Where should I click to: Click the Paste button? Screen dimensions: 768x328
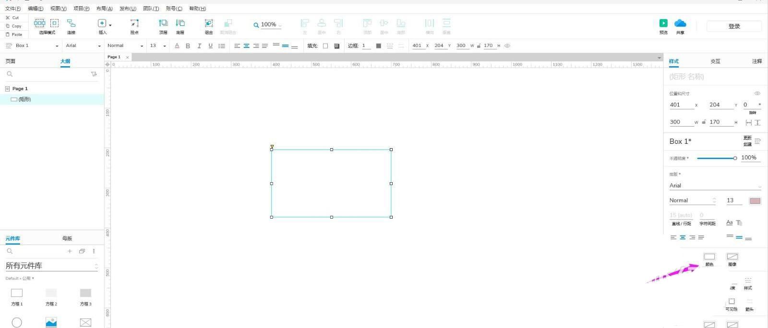14,35
